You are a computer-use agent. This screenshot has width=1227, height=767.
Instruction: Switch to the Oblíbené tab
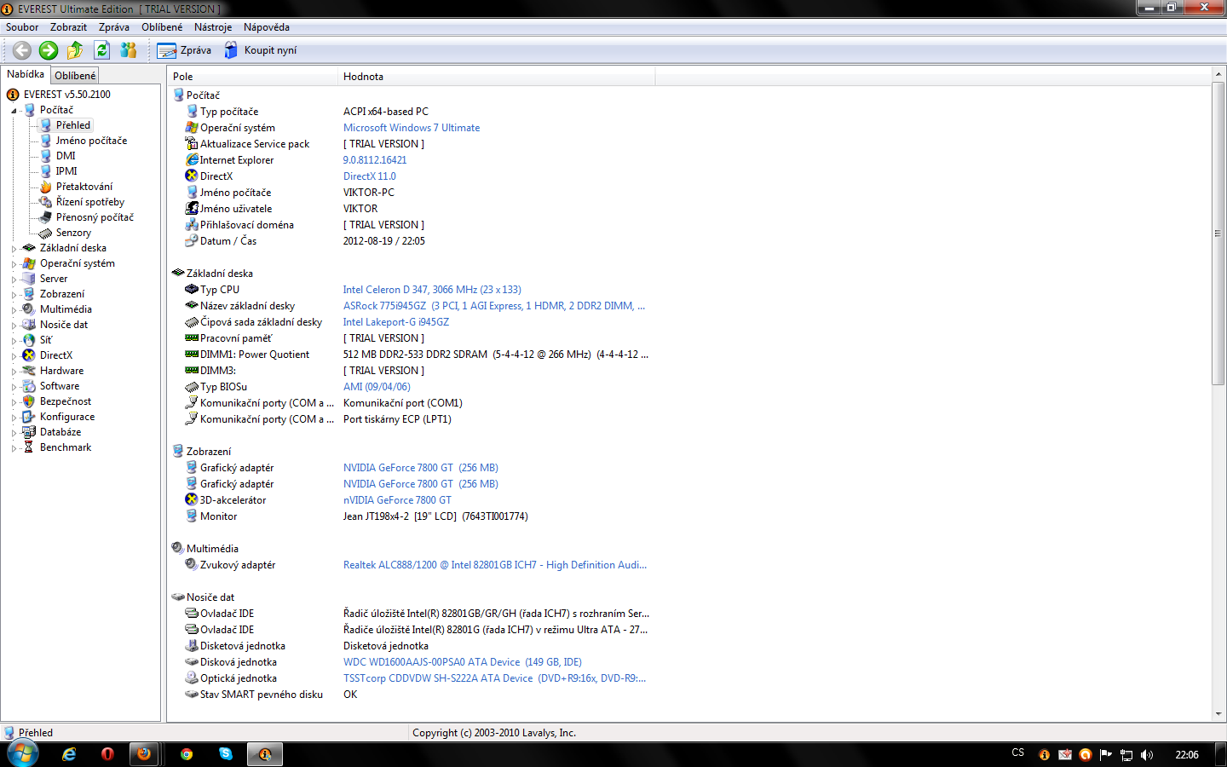coord(75,76)
